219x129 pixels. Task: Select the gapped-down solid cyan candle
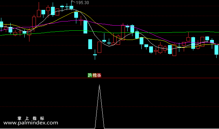pos(90,44)
